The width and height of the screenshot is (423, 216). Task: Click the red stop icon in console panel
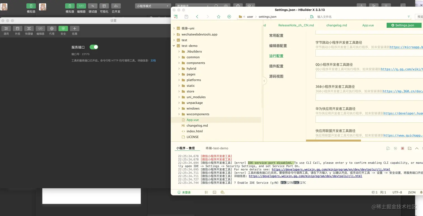[x=403, y=148]
